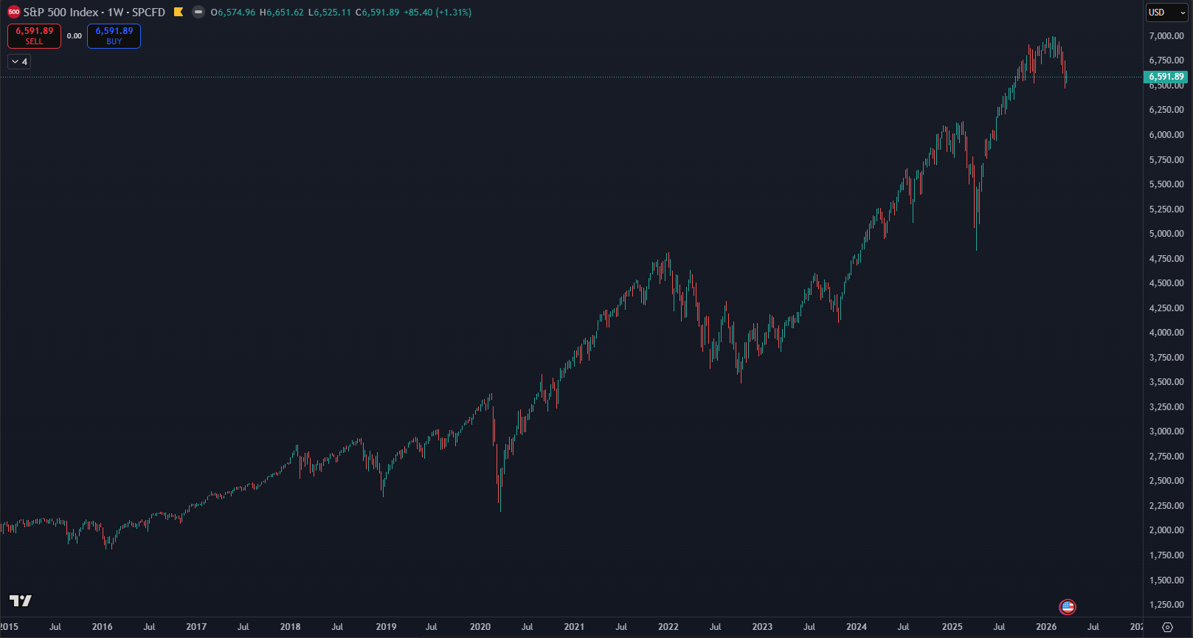This screenshot has height=638, width=1193.
Task: Click the 2017 label on time axis
Action: pyautogui.click(x=196, y=627)
